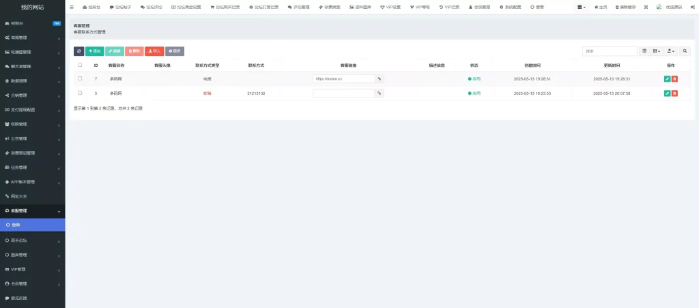
Task: Toggle fullscreen with expand arrows icon
Action: [x=646, y=7]
